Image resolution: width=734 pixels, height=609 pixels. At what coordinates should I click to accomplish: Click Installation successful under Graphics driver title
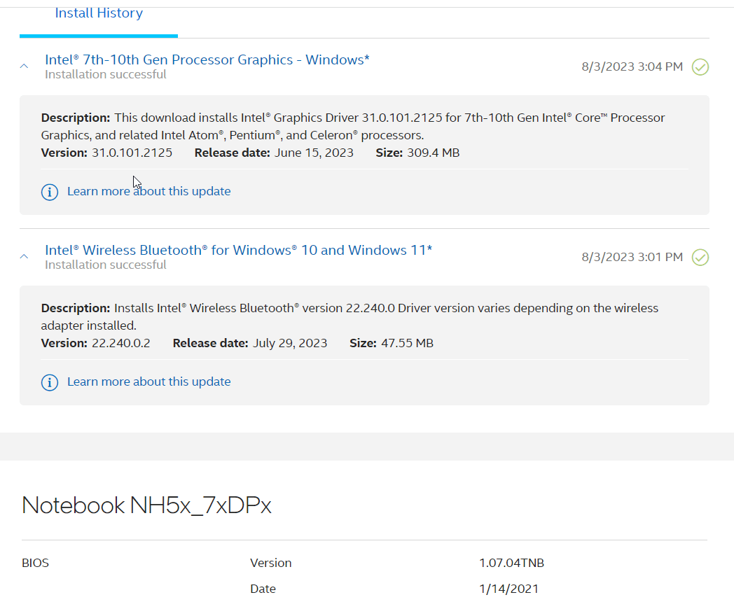tap(105, 75)
